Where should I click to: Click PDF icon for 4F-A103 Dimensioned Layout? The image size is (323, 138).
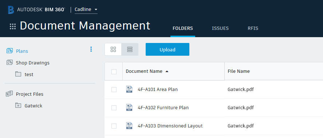pos(129,126)
